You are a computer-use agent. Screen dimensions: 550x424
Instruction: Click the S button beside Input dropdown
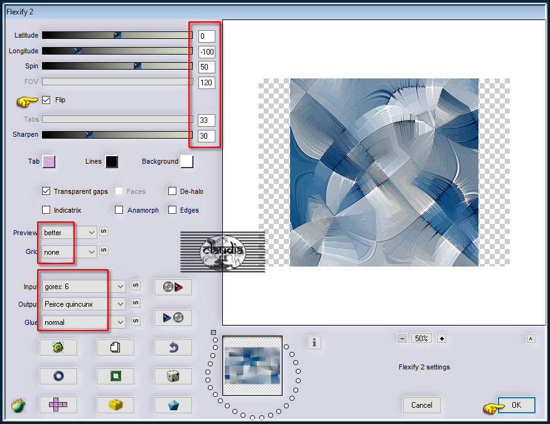136,285
